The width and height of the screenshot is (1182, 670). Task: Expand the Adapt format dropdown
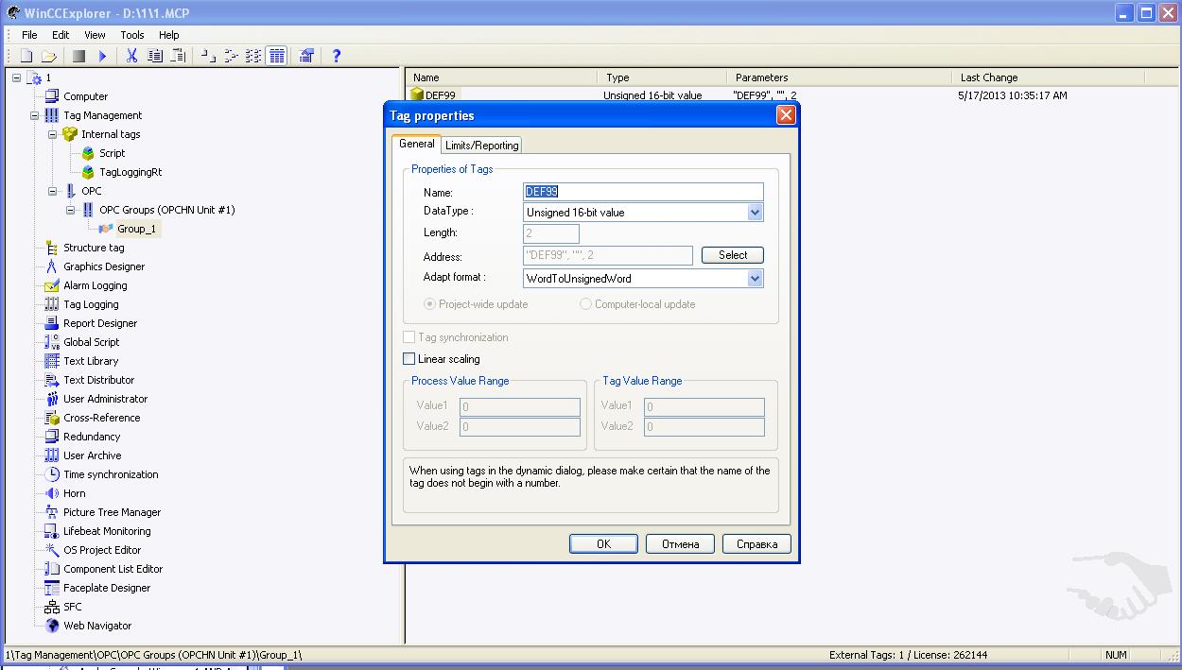pos(755,279)
